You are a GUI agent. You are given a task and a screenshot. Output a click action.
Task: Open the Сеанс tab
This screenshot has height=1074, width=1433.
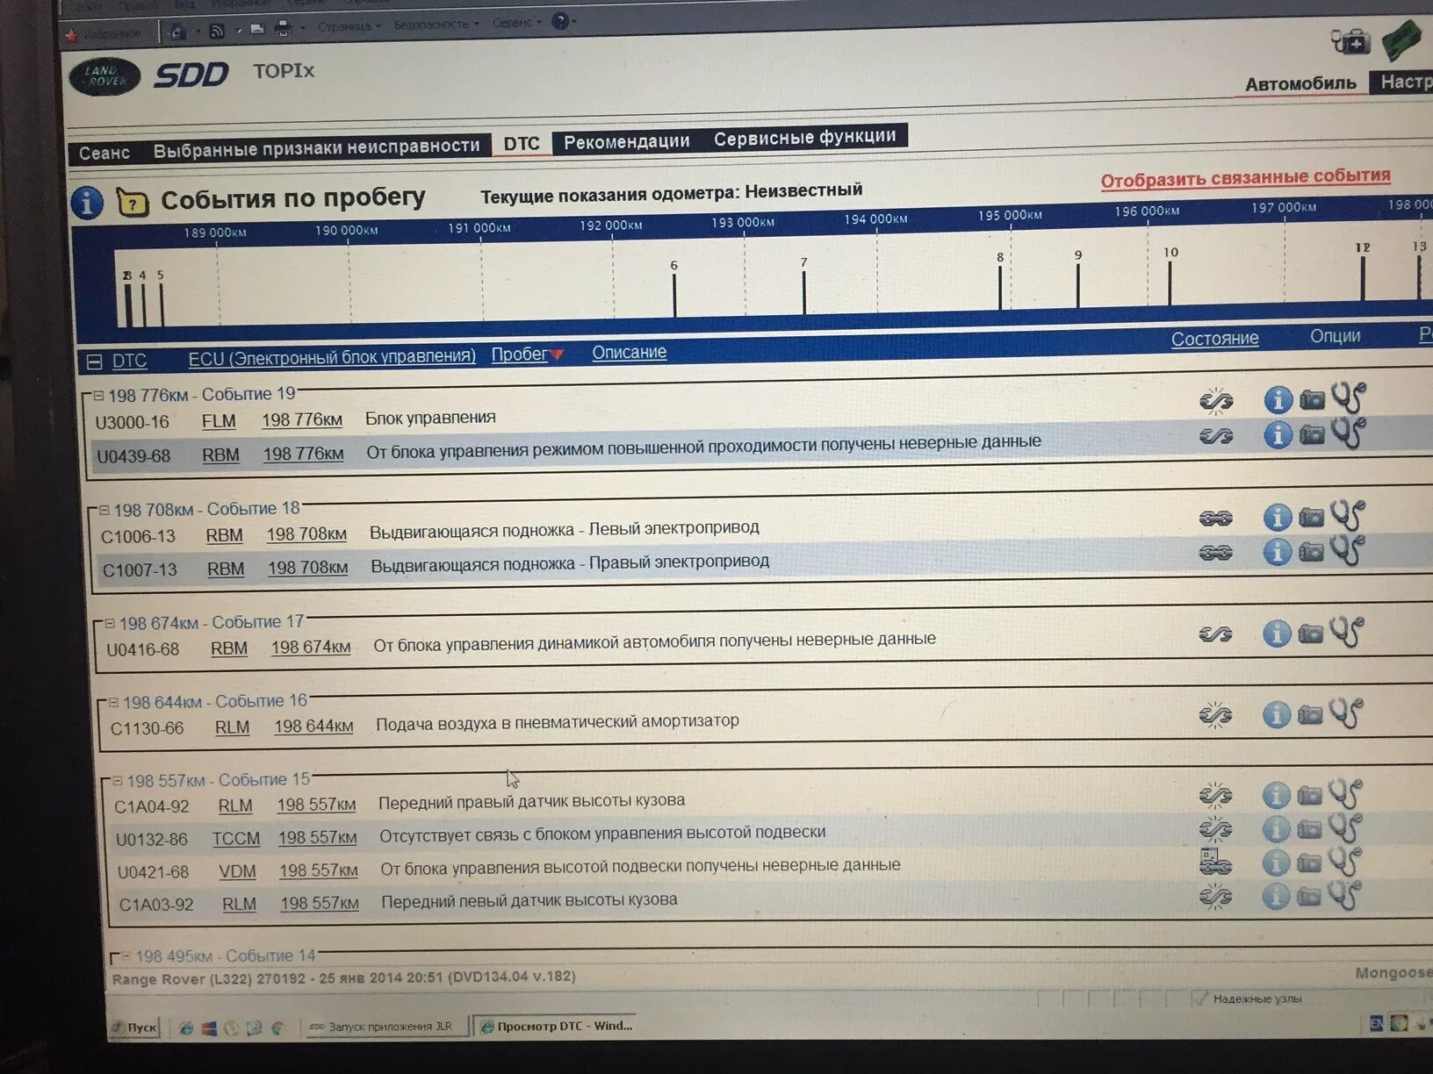[x=104, y=153]
